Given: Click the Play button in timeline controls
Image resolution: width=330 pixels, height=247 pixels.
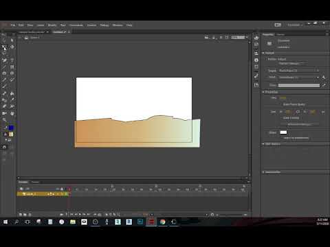Looking at the screenshot, I should click(80, 215).
